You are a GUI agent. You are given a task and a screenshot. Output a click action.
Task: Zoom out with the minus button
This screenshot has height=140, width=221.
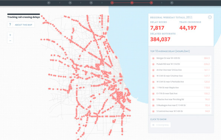coord(10,41)
